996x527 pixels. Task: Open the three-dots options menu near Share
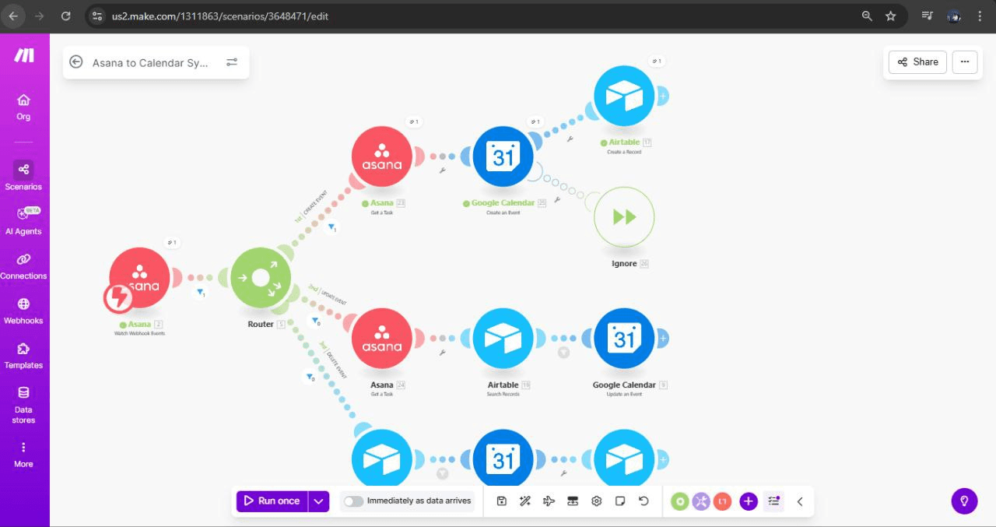[x=965, y=61]
